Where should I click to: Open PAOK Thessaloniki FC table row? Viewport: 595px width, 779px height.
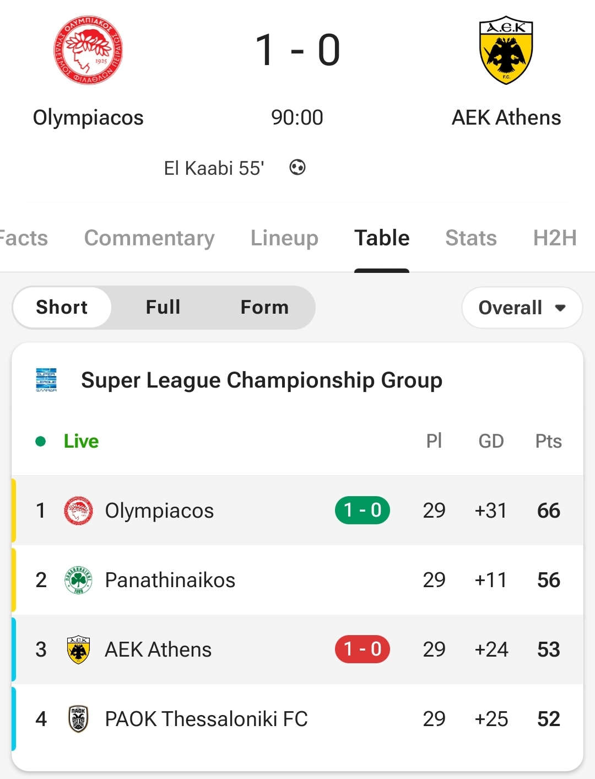point(297,719)
